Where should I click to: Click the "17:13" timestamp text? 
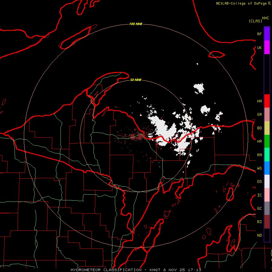pos(194,270)
